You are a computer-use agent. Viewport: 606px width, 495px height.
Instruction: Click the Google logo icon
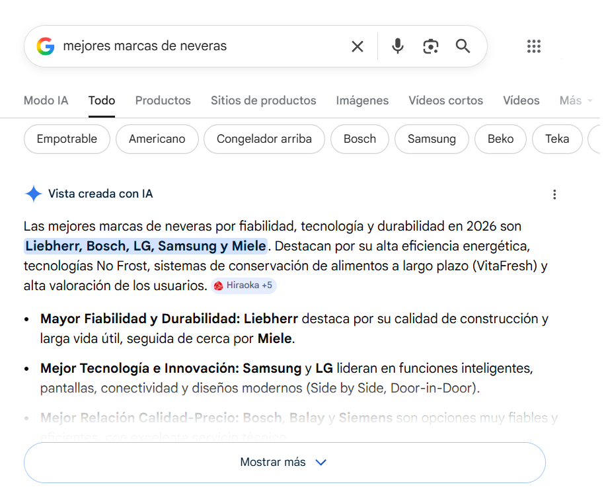tap(46, 46)
